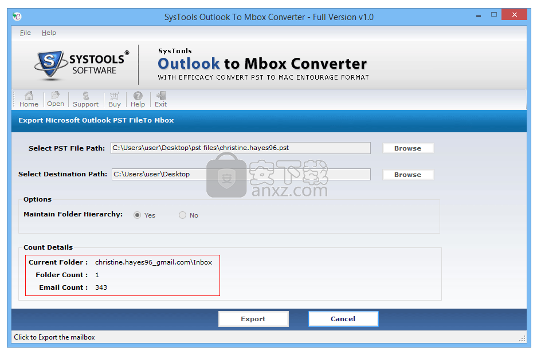Maximize the converter window
This screenshot has height=351, width=537.
click(x=494, y=15)
